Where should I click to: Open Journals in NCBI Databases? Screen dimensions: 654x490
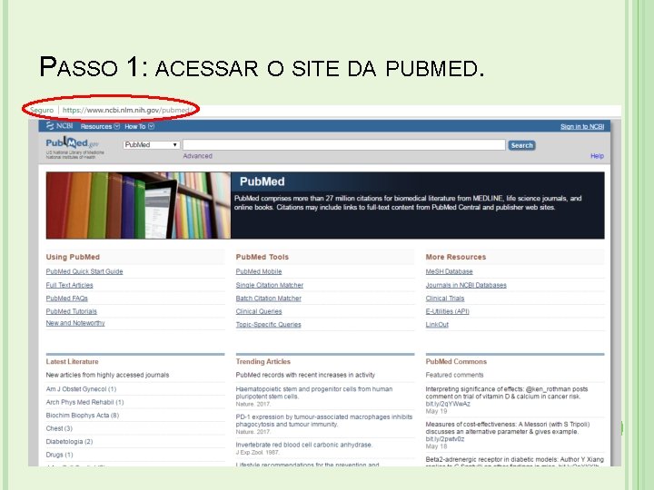coord(466,285)
